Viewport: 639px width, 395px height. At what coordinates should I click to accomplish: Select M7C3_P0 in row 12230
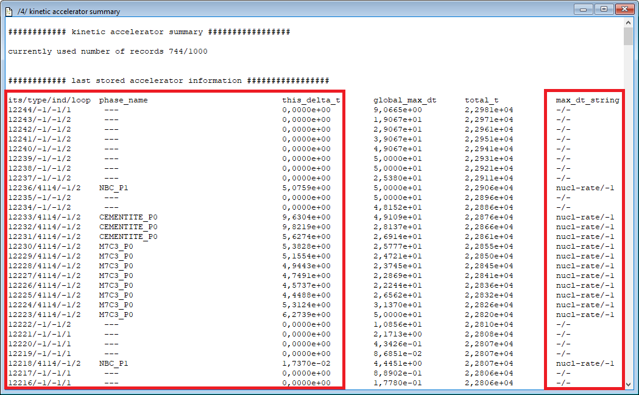(x=116, y=246)
